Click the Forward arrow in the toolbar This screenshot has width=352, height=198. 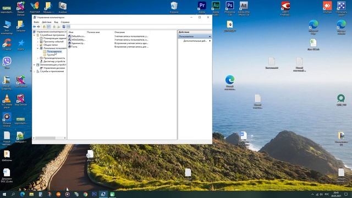(38, 27)
